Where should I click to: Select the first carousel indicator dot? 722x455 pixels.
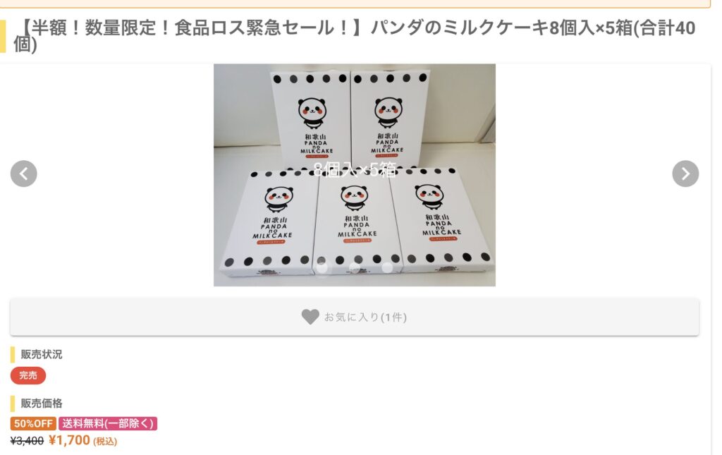pos(322,267)
